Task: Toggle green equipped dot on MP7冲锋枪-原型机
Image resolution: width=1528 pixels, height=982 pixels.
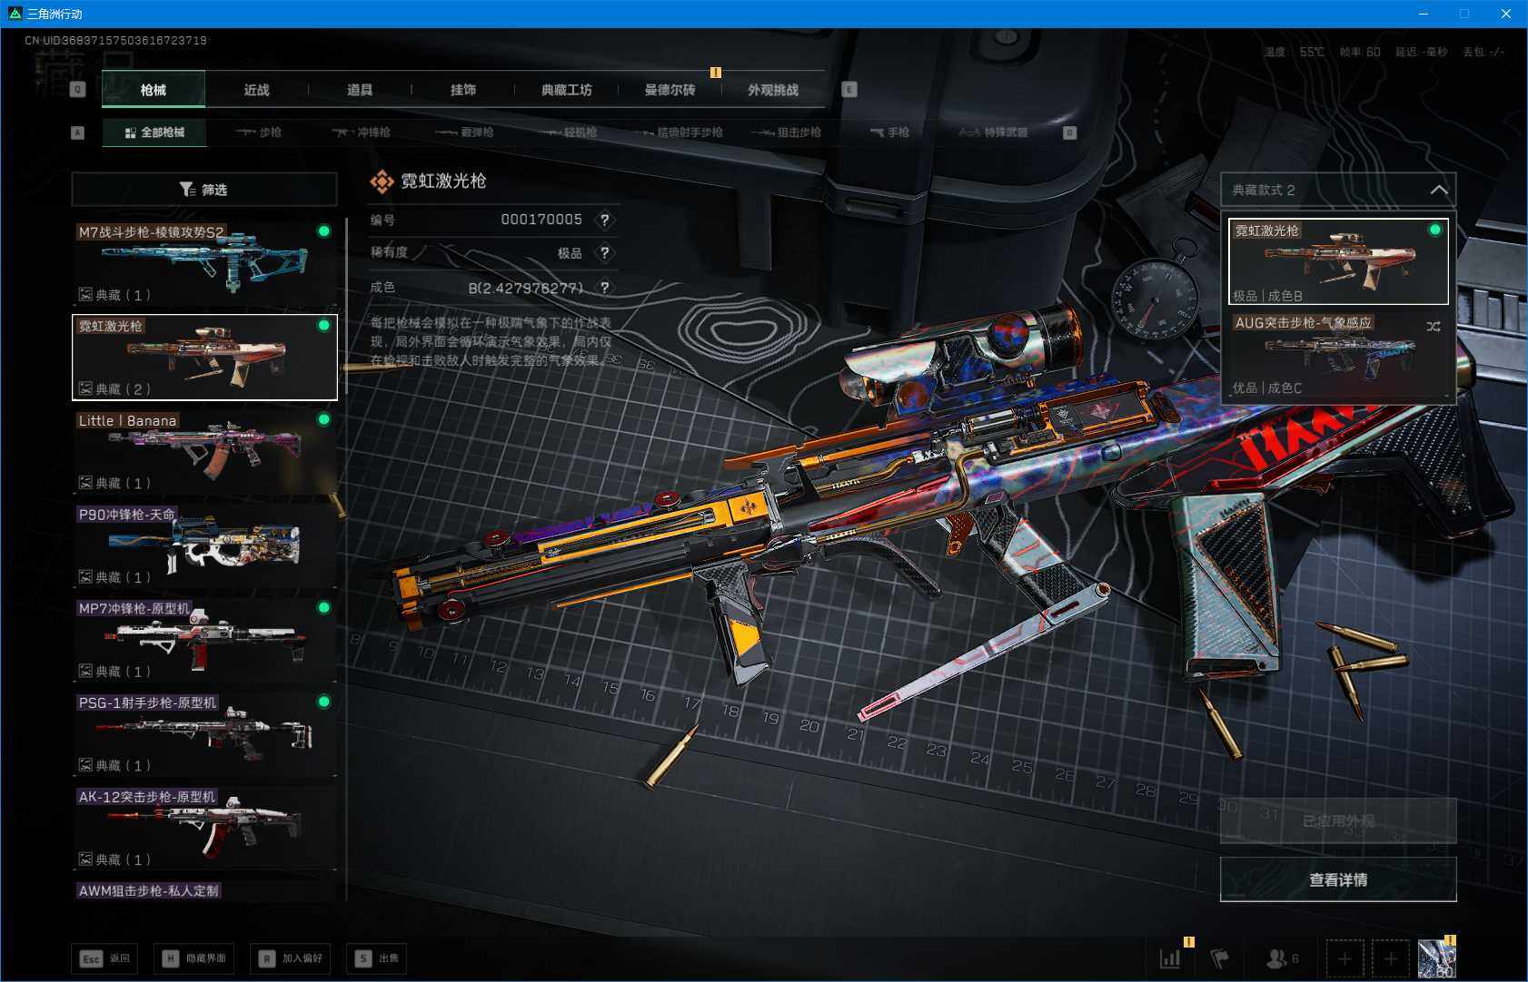Action: pos(323,607)
